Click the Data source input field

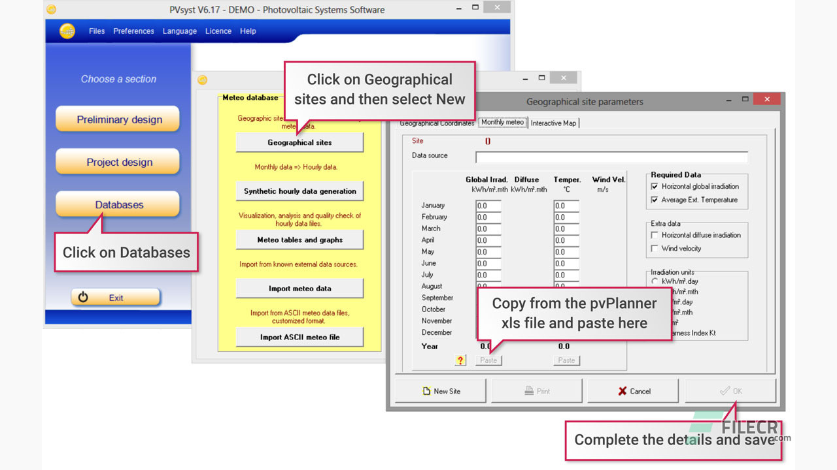(611, 157)
